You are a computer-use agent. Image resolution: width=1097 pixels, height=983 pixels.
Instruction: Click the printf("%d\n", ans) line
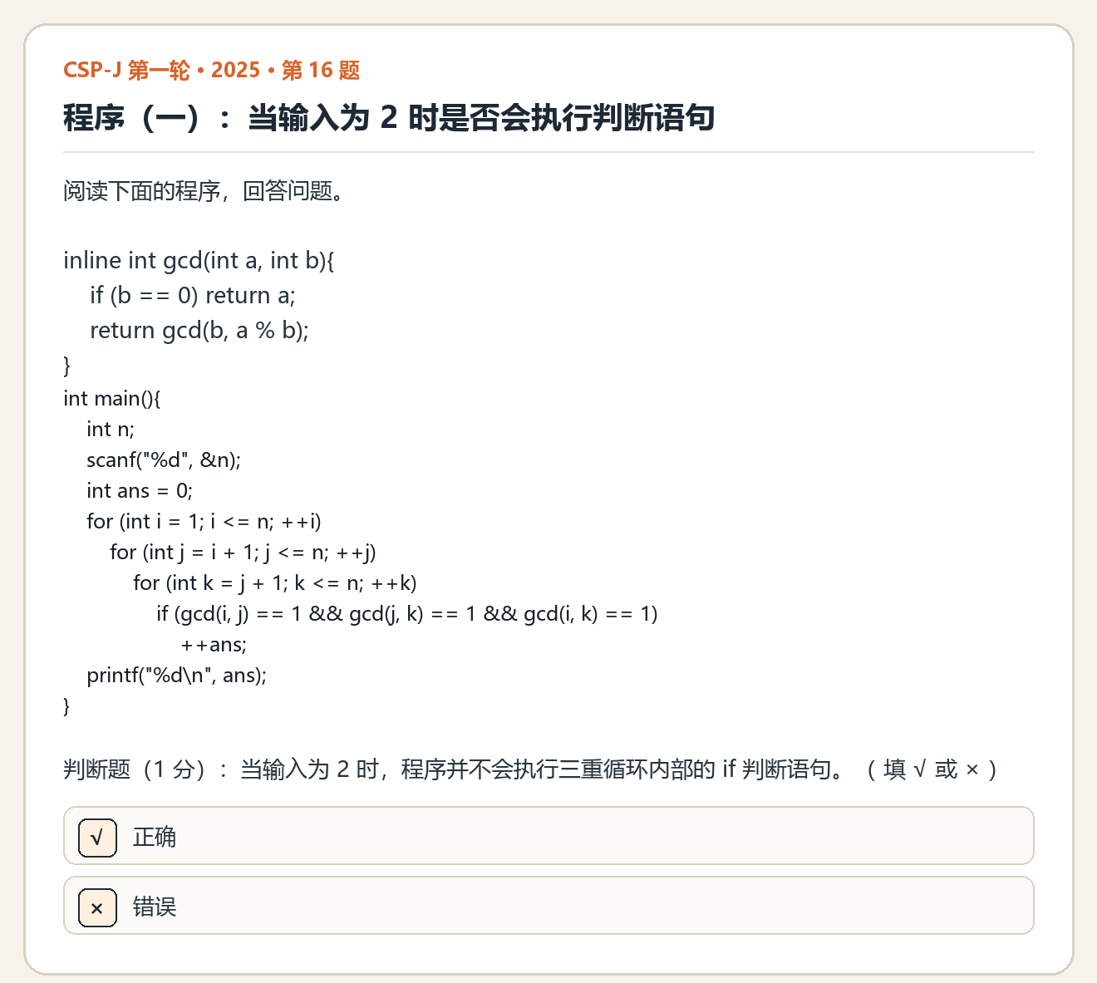(177, 676)
